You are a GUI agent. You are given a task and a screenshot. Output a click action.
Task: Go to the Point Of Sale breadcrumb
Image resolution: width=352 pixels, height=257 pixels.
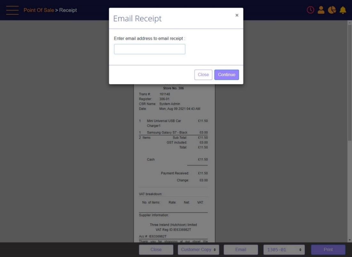point(39,10)
